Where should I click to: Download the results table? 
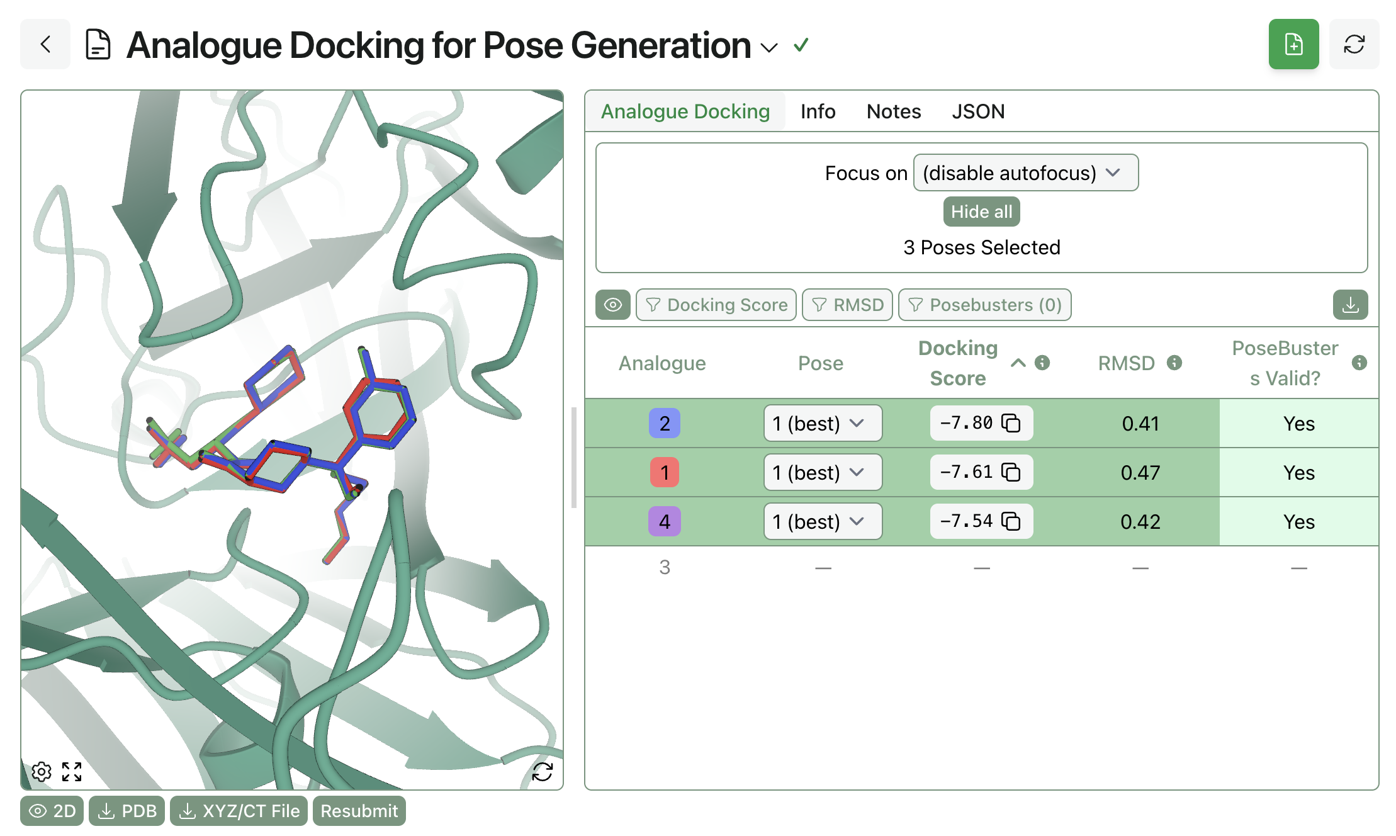coord(1349,305)
